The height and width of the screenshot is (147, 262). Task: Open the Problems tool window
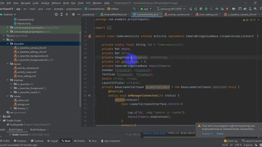tap(20, 141)
